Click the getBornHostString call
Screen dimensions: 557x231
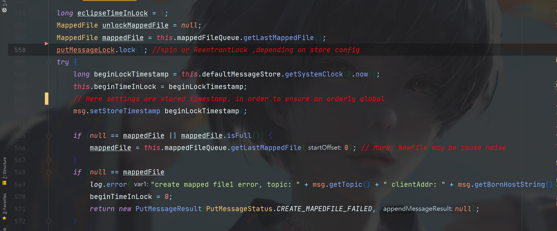click(510, 184)
